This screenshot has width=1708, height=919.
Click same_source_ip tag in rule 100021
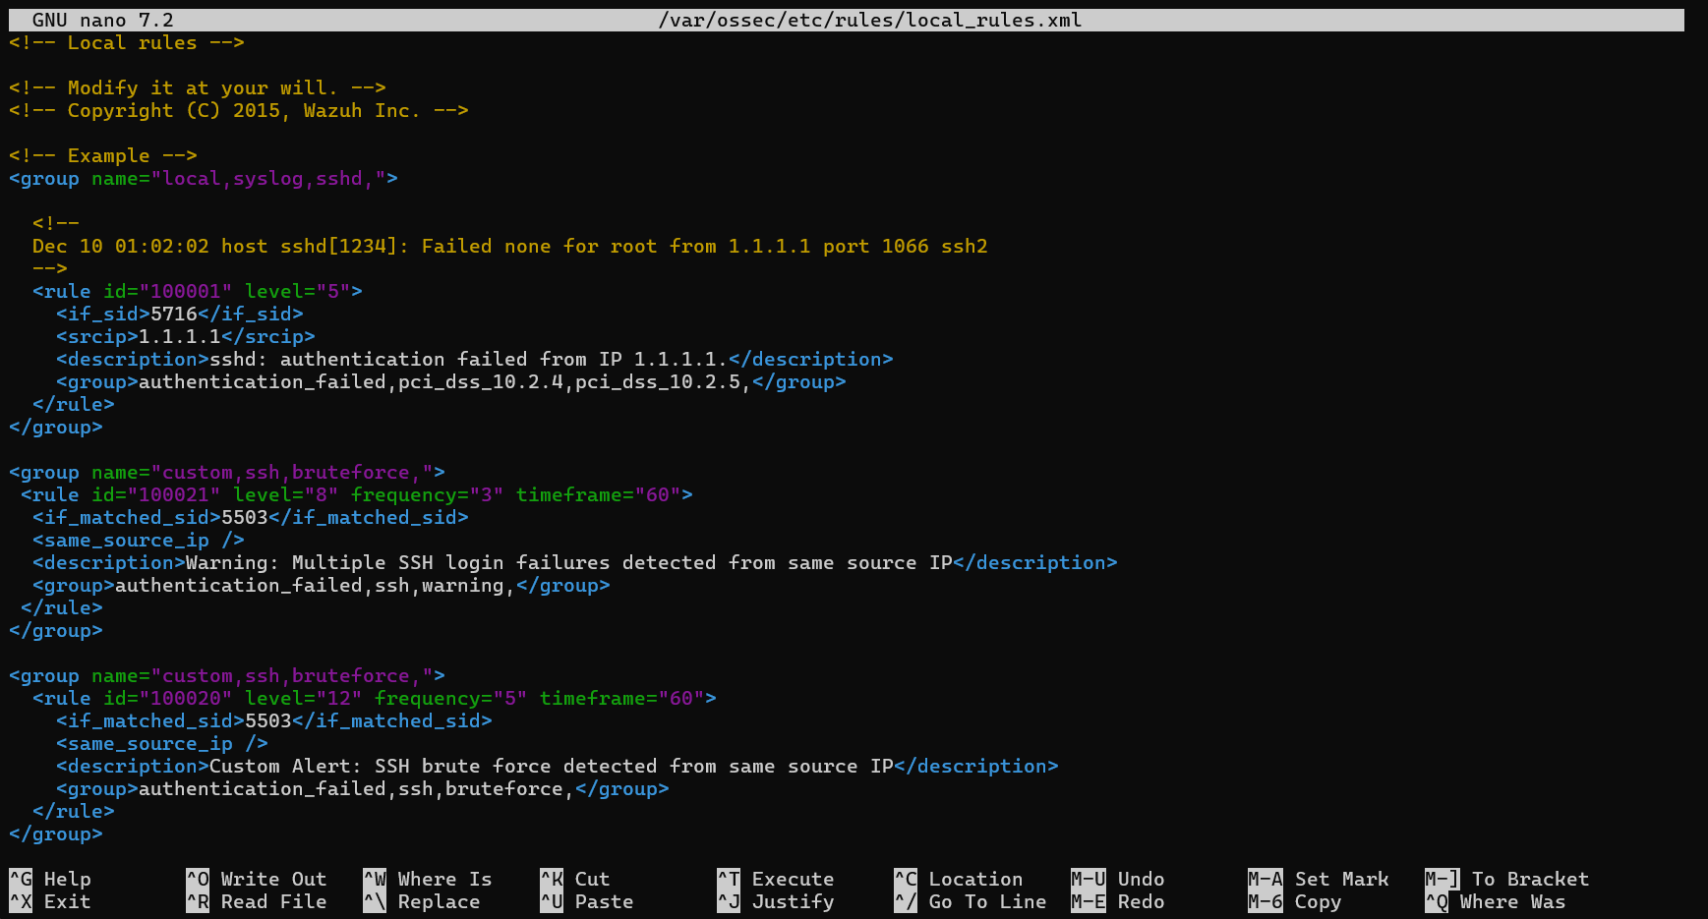[139, 540]
